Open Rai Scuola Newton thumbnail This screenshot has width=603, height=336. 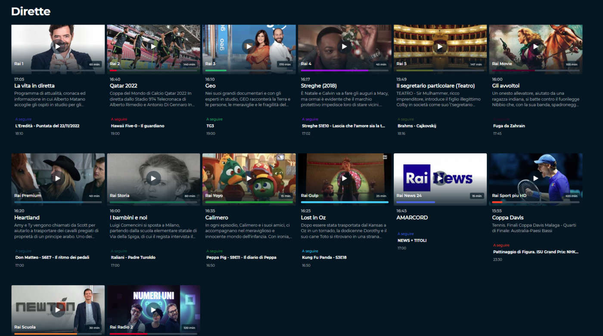(58, 309)
